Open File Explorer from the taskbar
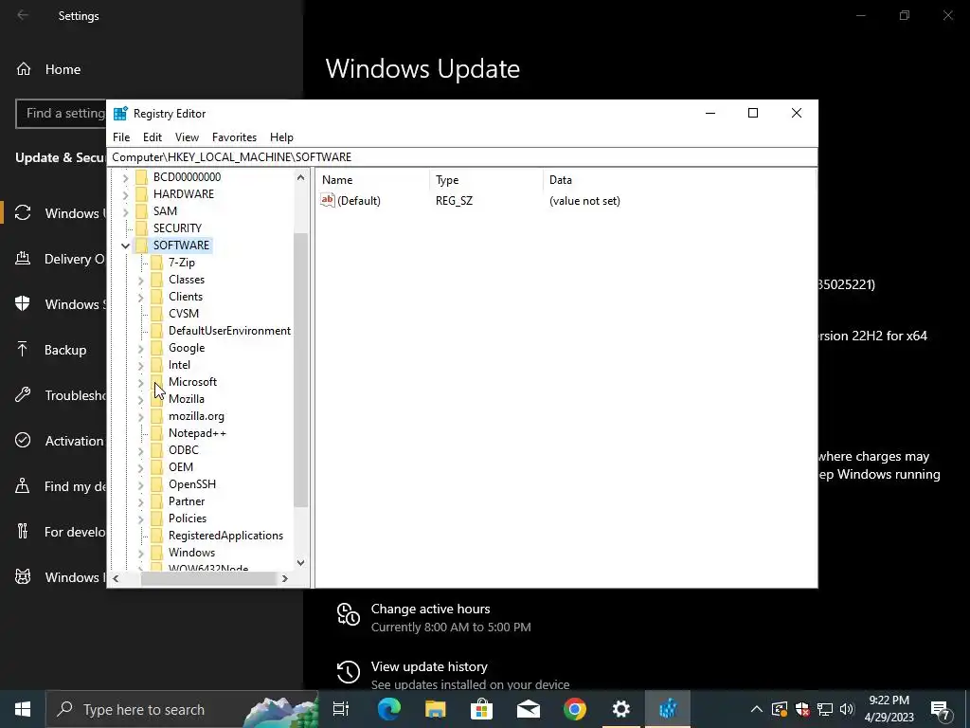 436,709
